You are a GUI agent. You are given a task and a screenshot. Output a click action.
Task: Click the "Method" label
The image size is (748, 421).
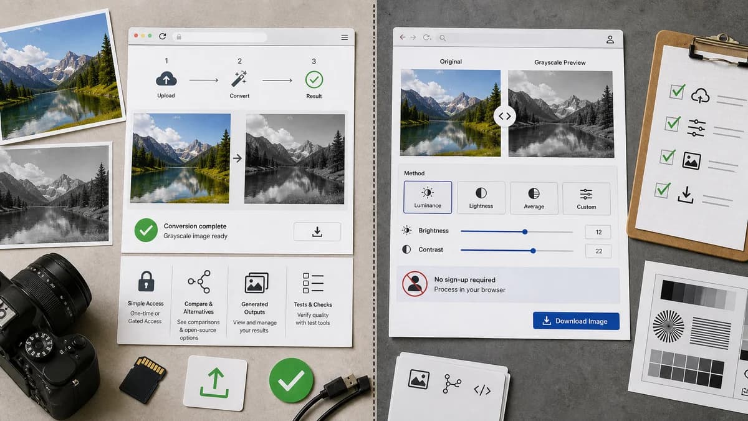pyautogui.click(x=414, y=173)
